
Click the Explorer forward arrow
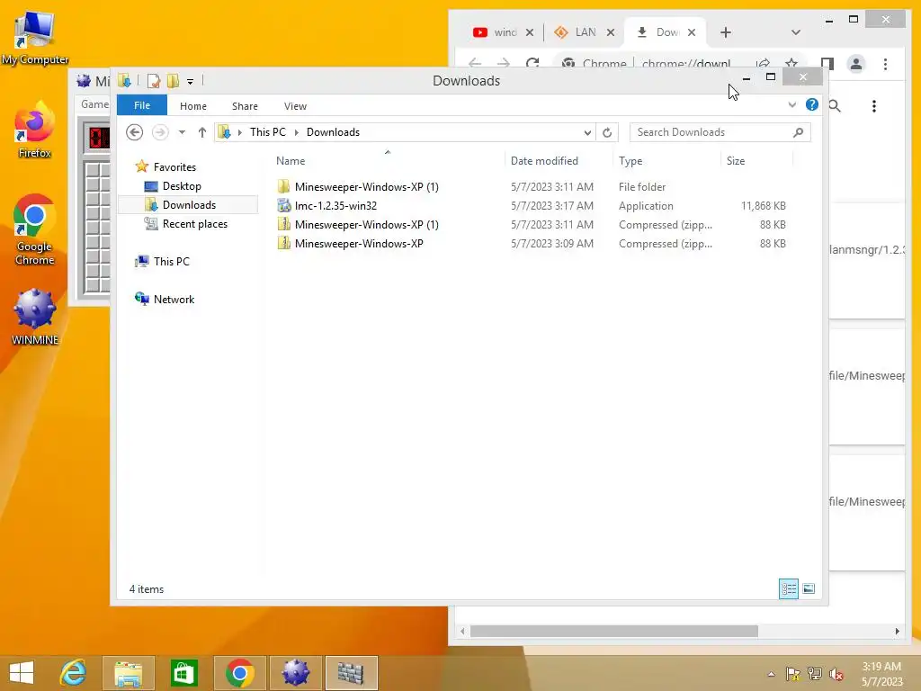pos(160,132)
